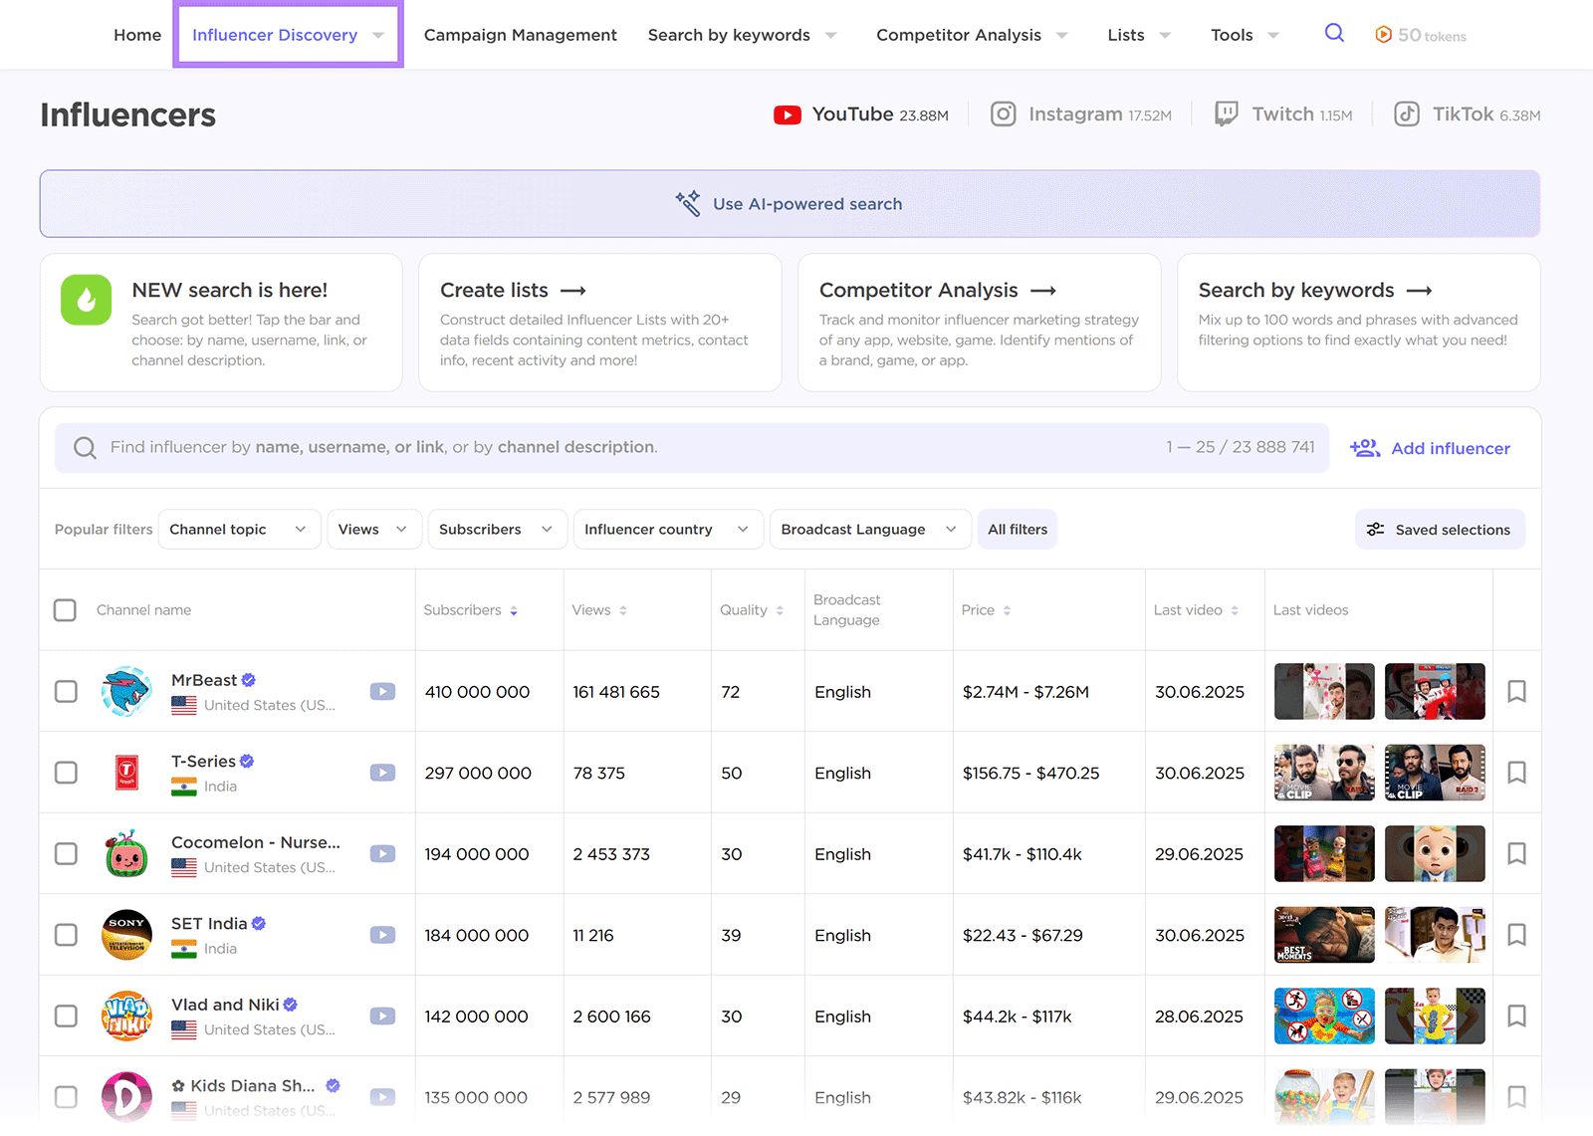The image size is (1593, 1136).
Task: Switch to Campaign Management
Action: tap(519, 34)
